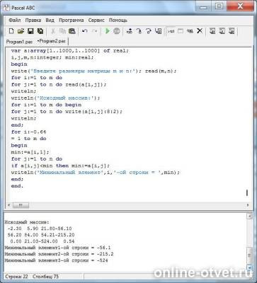Click editor horizontal scrollbar right arrow

tap(248, 205)
